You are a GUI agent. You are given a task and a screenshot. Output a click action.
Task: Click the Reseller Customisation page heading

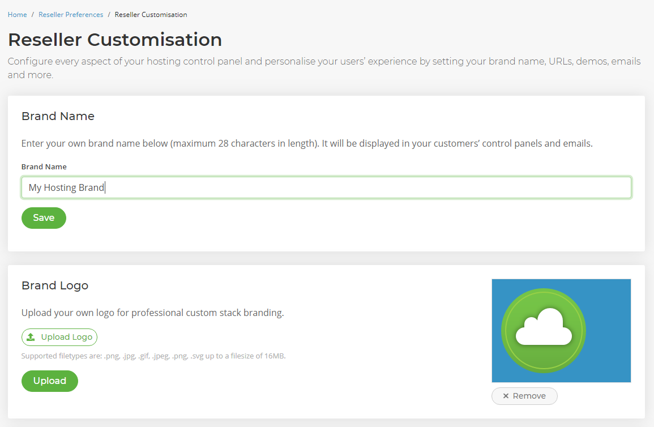[115, 40]
